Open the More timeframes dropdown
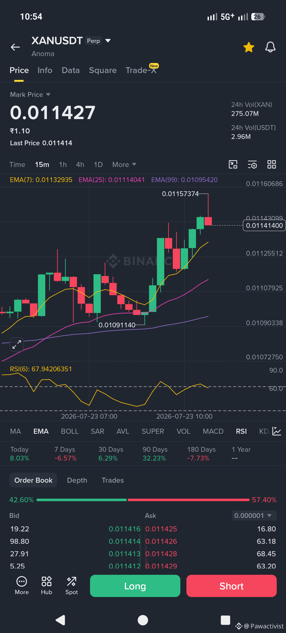Viewport: 286px width, 633px height. tap(124, 165)
